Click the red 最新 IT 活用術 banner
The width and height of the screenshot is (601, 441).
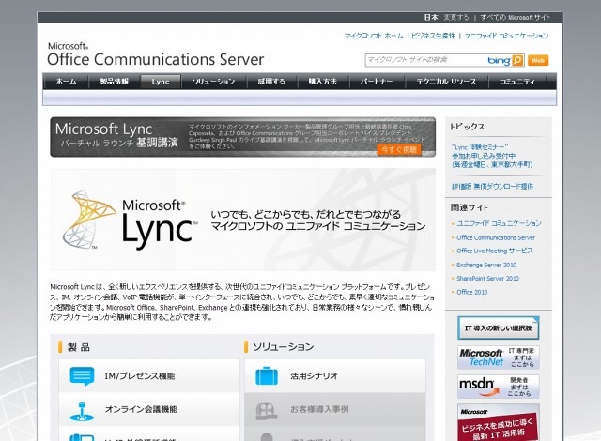click(x=499, y=422)
